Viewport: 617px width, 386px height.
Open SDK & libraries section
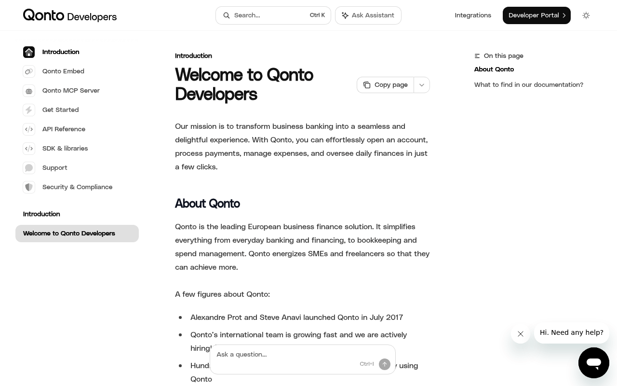click(x=65, y=149)
